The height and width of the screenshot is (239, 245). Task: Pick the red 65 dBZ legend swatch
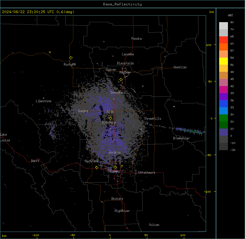coord(223,40)
